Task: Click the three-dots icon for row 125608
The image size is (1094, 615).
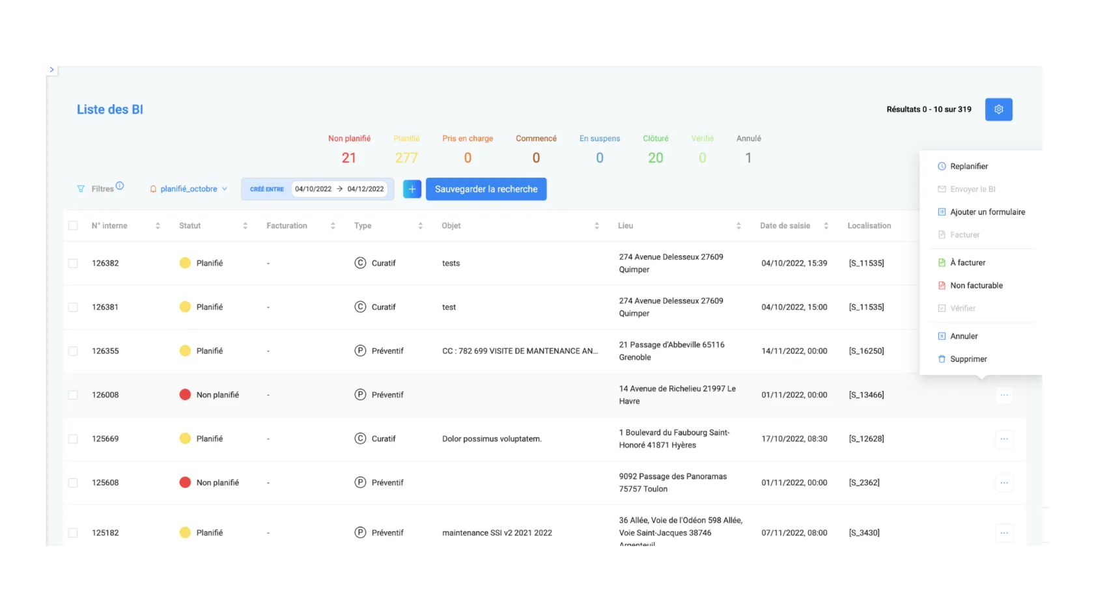Action: pos(1004,483)
